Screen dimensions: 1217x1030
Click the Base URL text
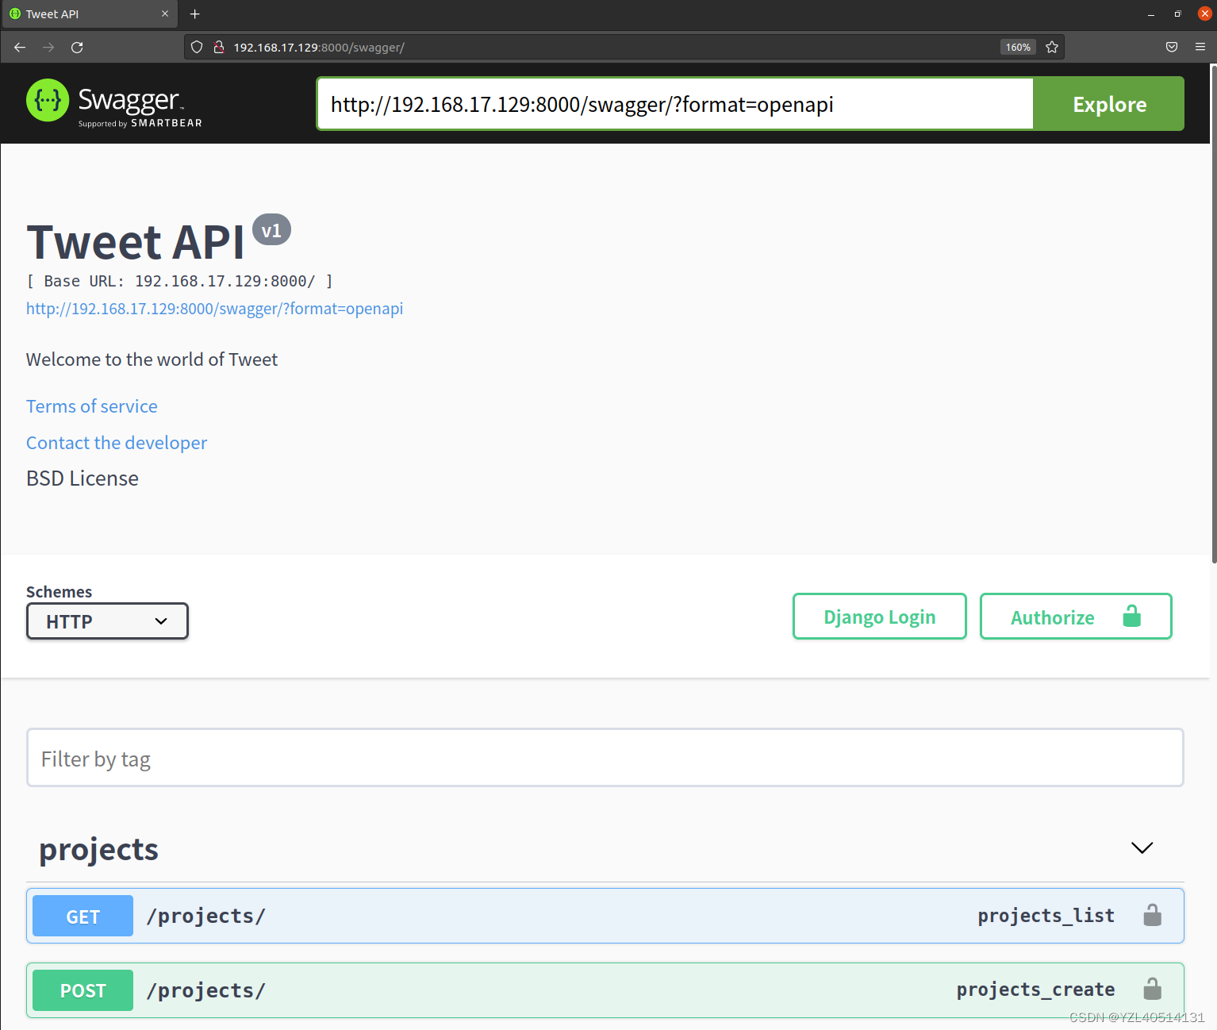pos(180,281)
